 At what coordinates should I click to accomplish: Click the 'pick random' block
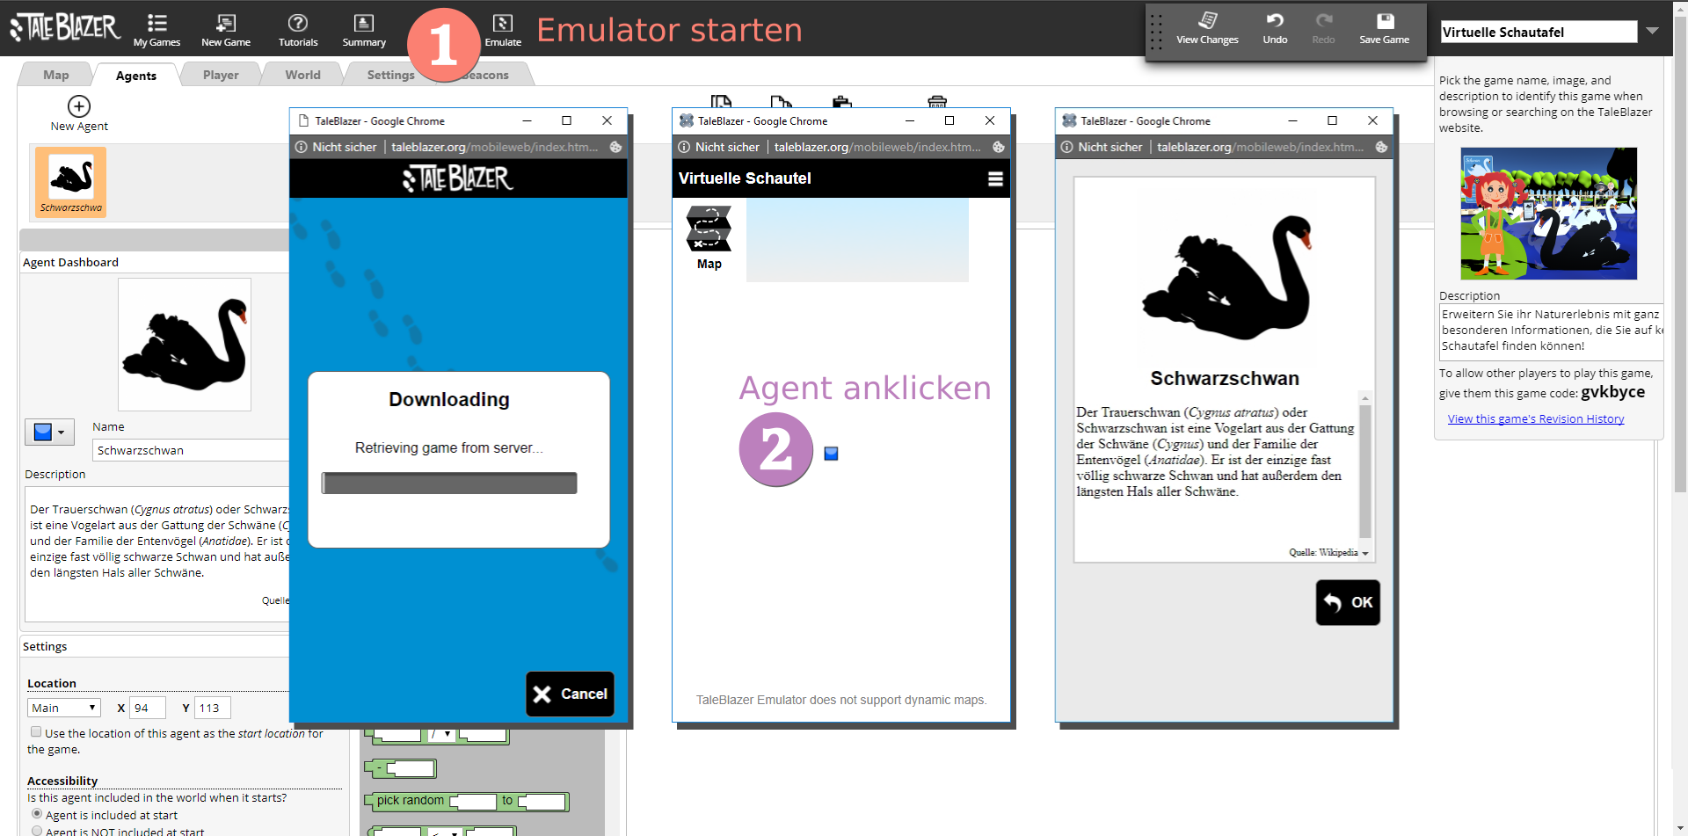click(x=411, y=801)
